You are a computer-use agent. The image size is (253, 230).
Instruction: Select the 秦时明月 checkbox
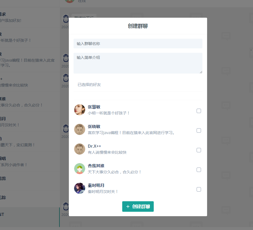[x=199, y=189]
